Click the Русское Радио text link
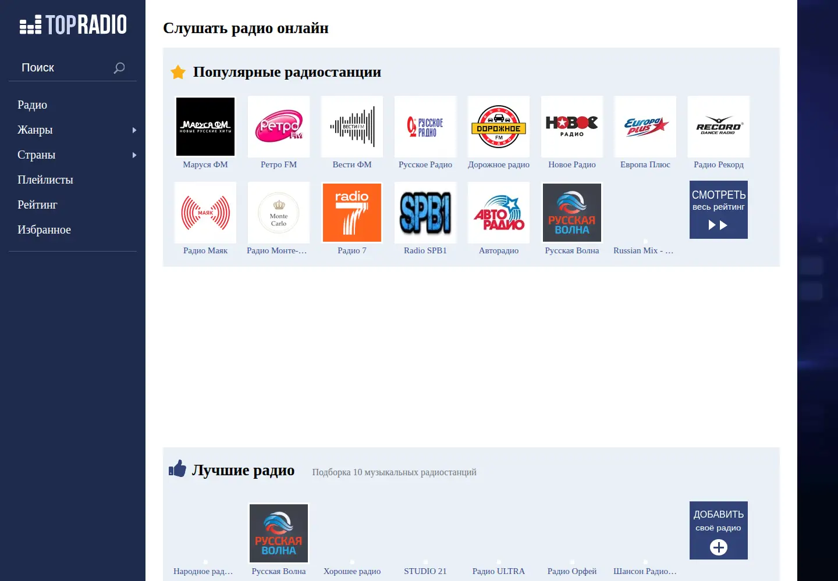The image size is (838, 581). pyautogui.click(x=425, y=165)
